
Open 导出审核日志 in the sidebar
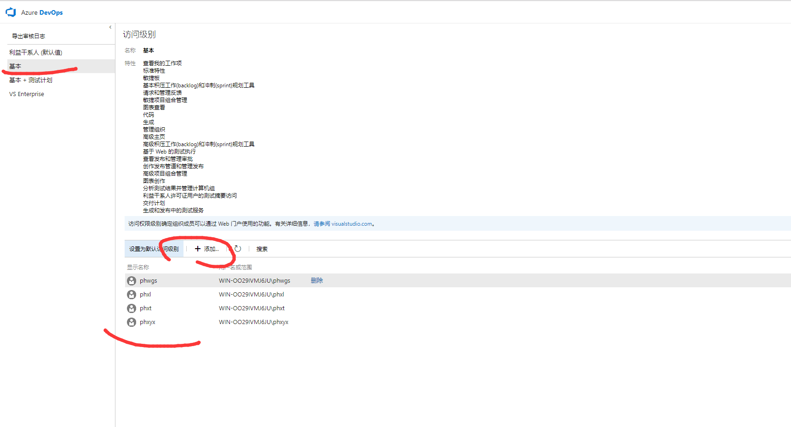[x=29, y=36]
